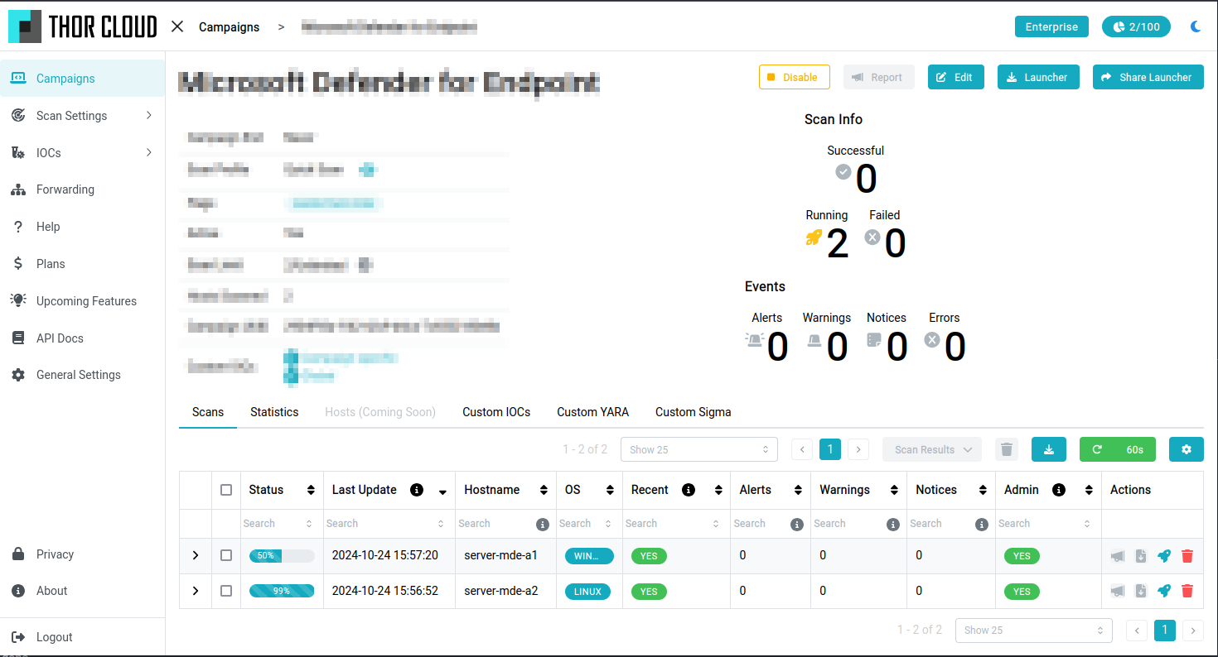Screen dimensions: 1218x657
Task: Expand Scan Settings in the sidebar
Action: [x=83, y=116]
